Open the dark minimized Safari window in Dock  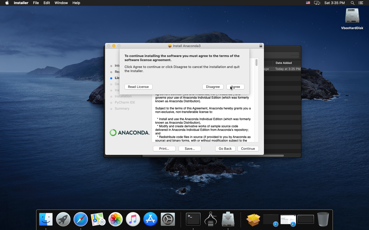[x=271, y=220]
